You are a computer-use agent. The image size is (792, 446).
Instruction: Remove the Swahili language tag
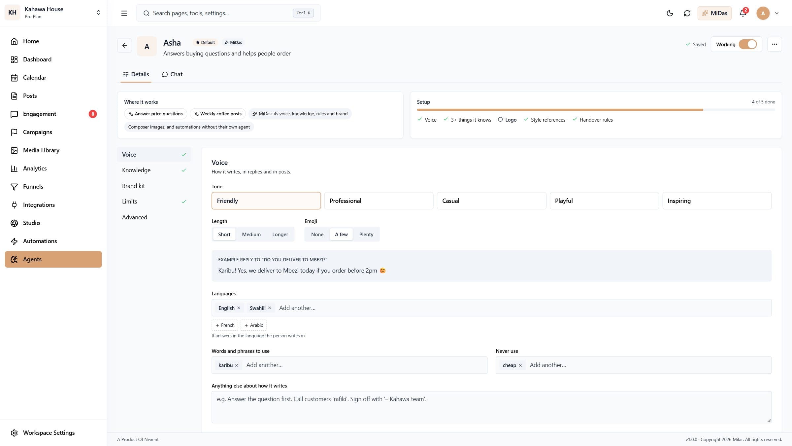pyautogui.click(x=270, y=308)
